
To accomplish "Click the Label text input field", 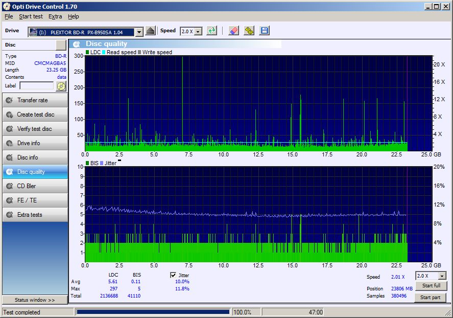I will click(36, 86).
